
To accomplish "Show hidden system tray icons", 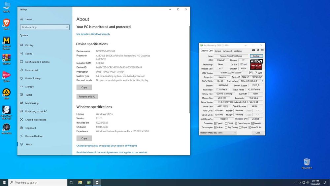I will coord(295,182).
